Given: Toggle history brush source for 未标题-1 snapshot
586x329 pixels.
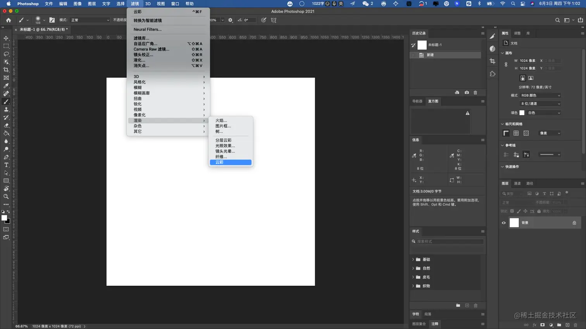Looking at the screenshot, I should pos(413,45).
